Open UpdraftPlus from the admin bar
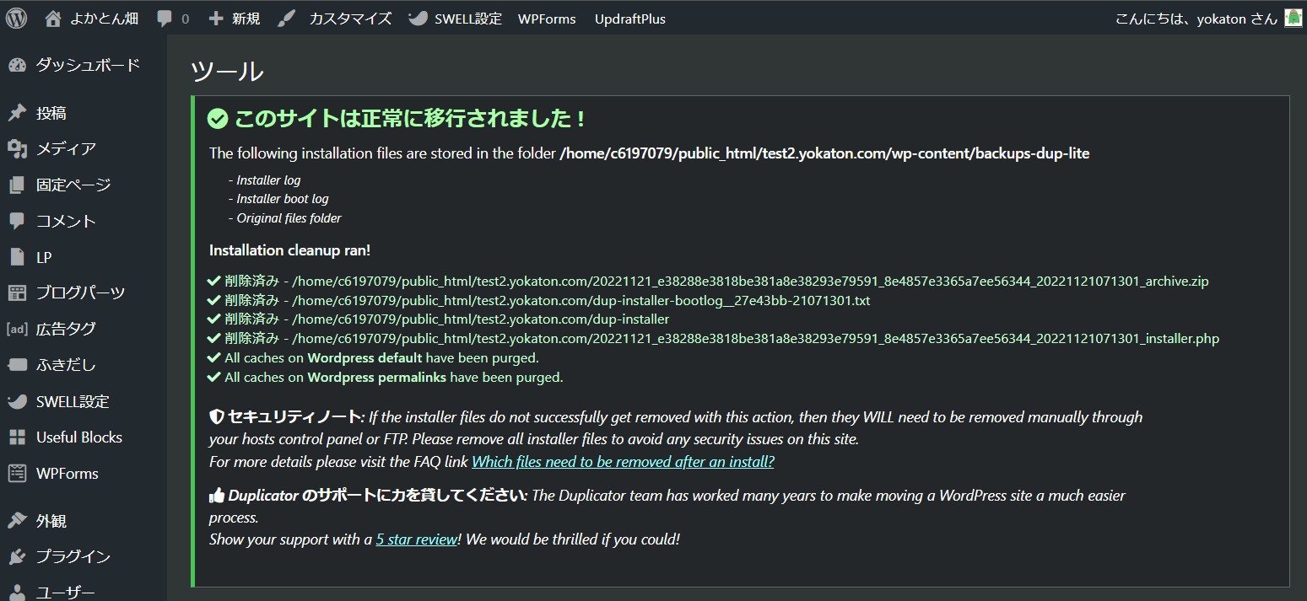The image size is (1307, 601). pyautogui.click(x=629, y=19)
